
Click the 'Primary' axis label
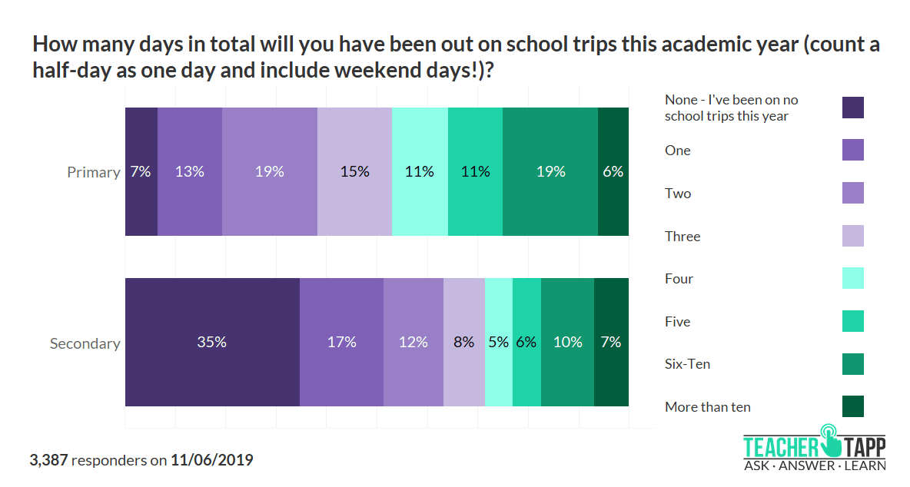click(x=94, y=172)
